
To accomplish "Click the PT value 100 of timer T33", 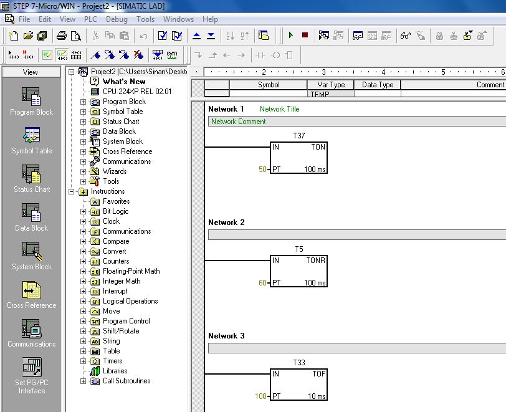I will [260, 396].
